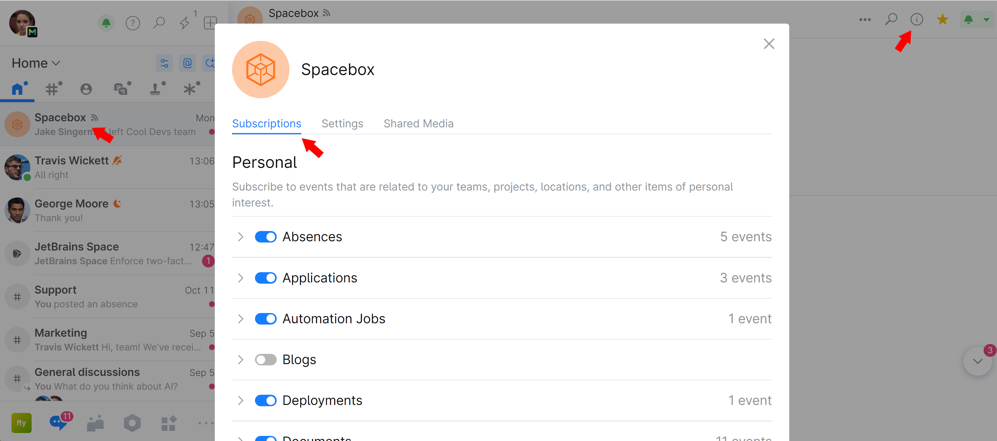
Task: Open the teams icon in bottom navigation
Action: (95, 423)
